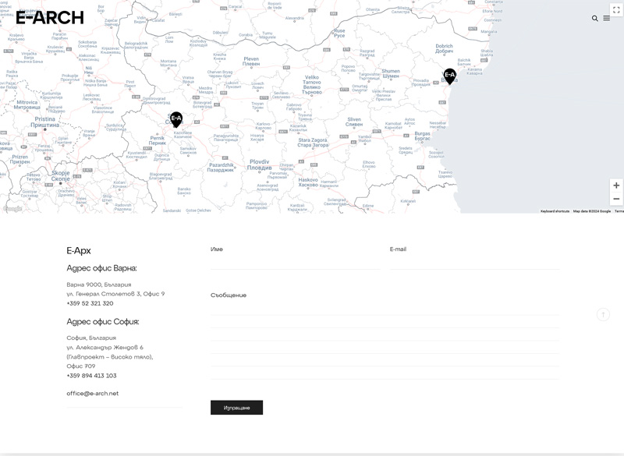Click the Plovdiv city label on map
Screen dimensions: 624x456
point(260,164)
